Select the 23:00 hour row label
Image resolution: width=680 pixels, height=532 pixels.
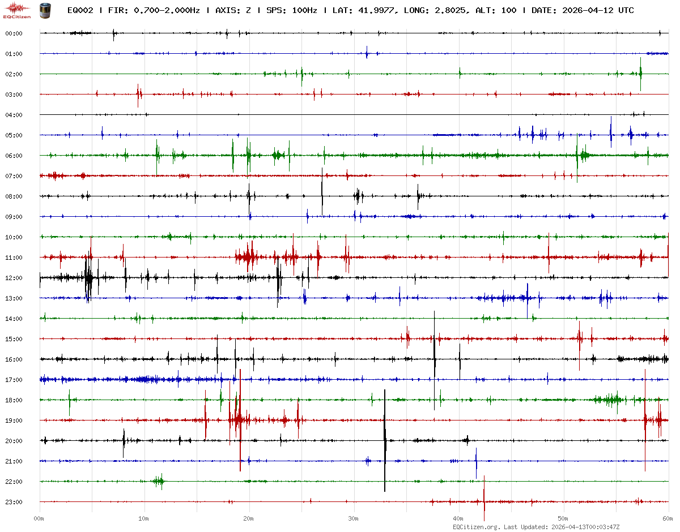pyautogui.click(x=14, y=502)
